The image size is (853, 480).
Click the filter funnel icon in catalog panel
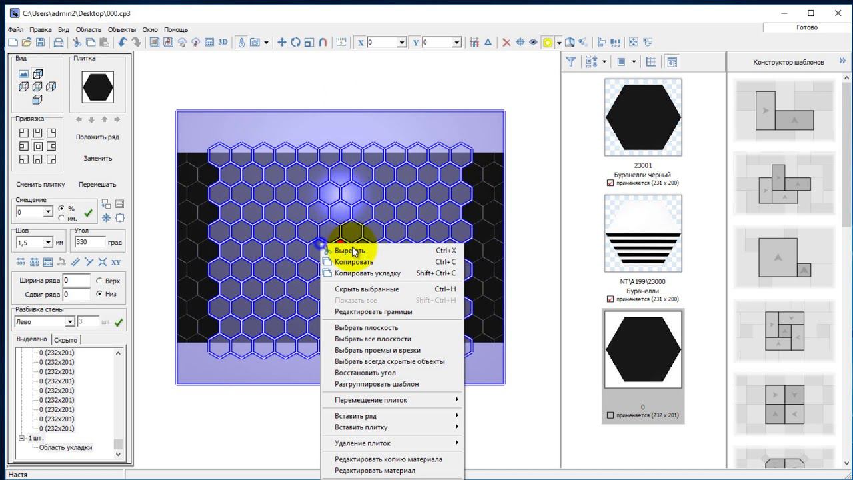pos(571,61)
